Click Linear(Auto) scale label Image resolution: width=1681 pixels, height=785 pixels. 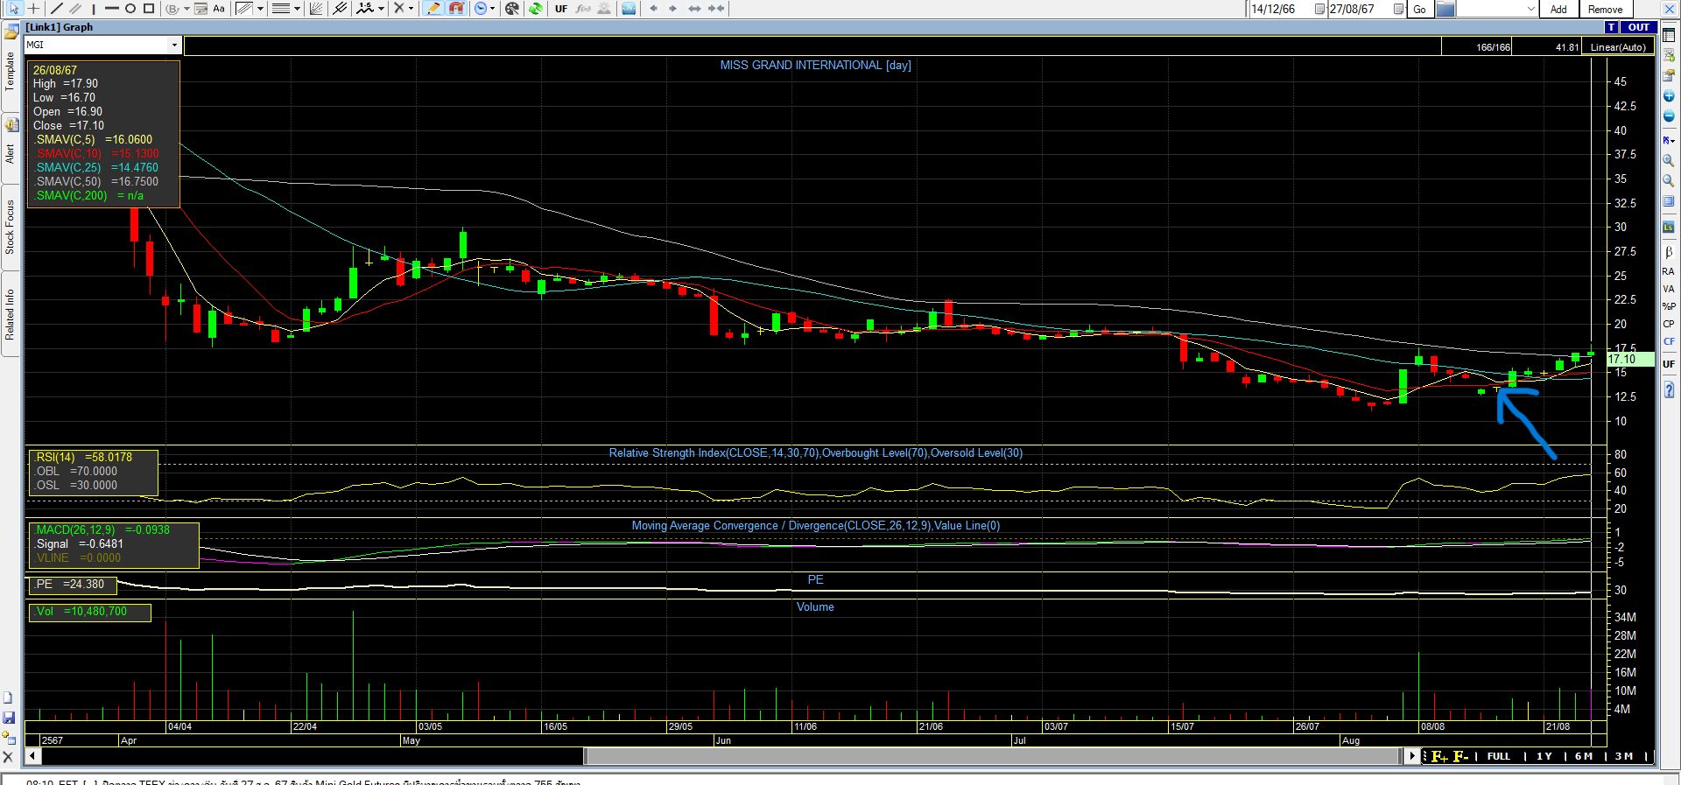point(1618,47)
